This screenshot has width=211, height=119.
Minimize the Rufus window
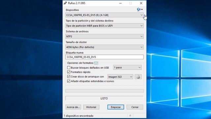(120, 3)
